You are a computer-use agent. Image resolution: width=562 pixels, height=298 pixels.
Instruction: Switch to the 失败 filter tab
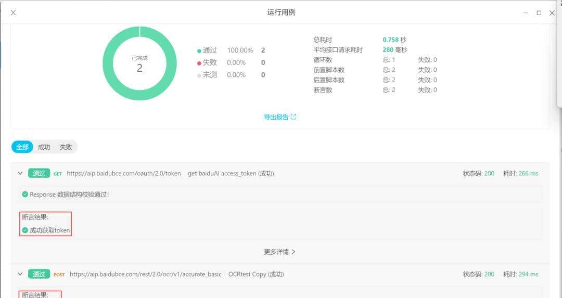[x=66, y=147]
